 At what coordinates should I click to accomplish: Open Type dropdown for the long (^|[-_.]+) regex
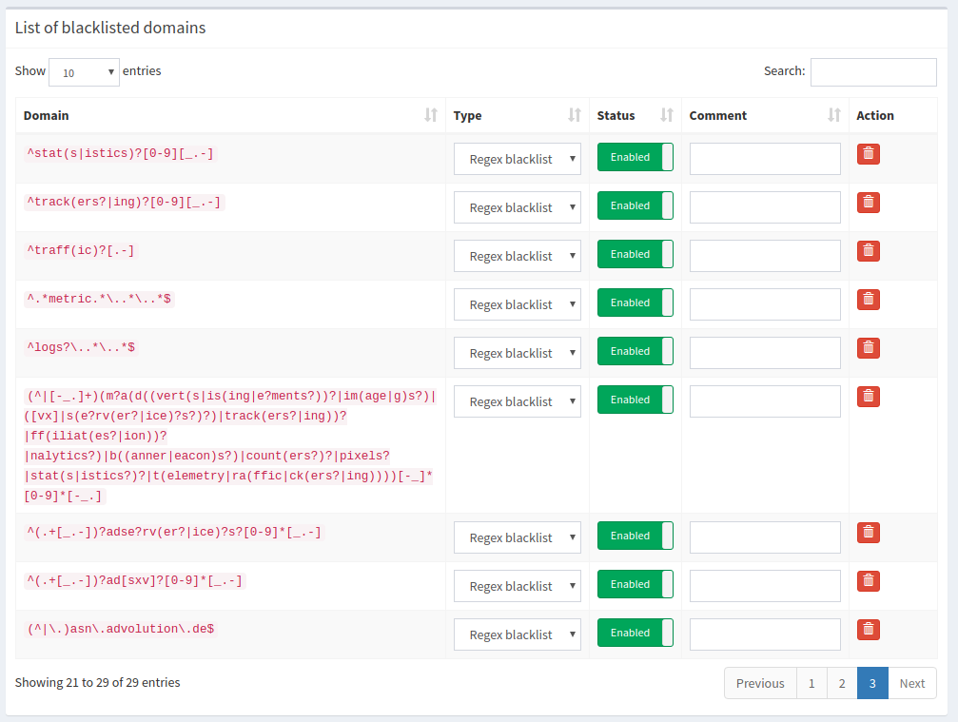pos(518,402)
